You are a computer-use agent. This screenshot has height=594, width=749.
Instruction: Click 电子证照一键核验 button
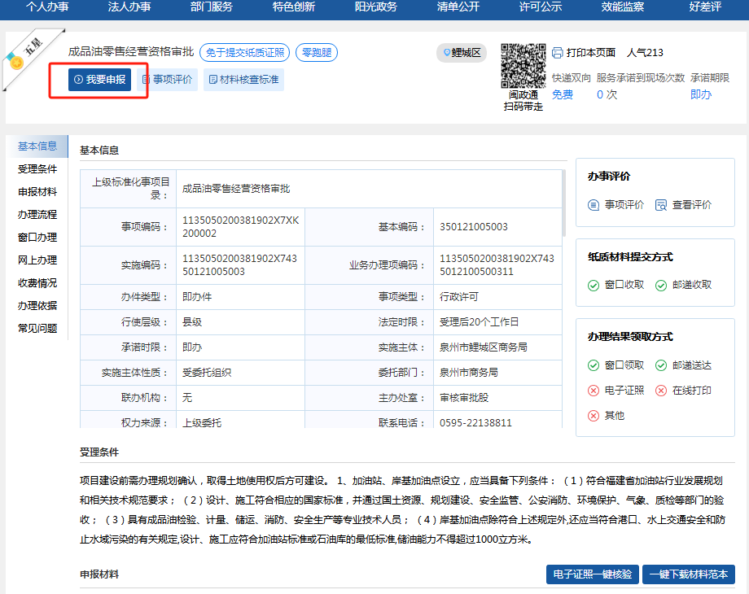coord(592,574)
